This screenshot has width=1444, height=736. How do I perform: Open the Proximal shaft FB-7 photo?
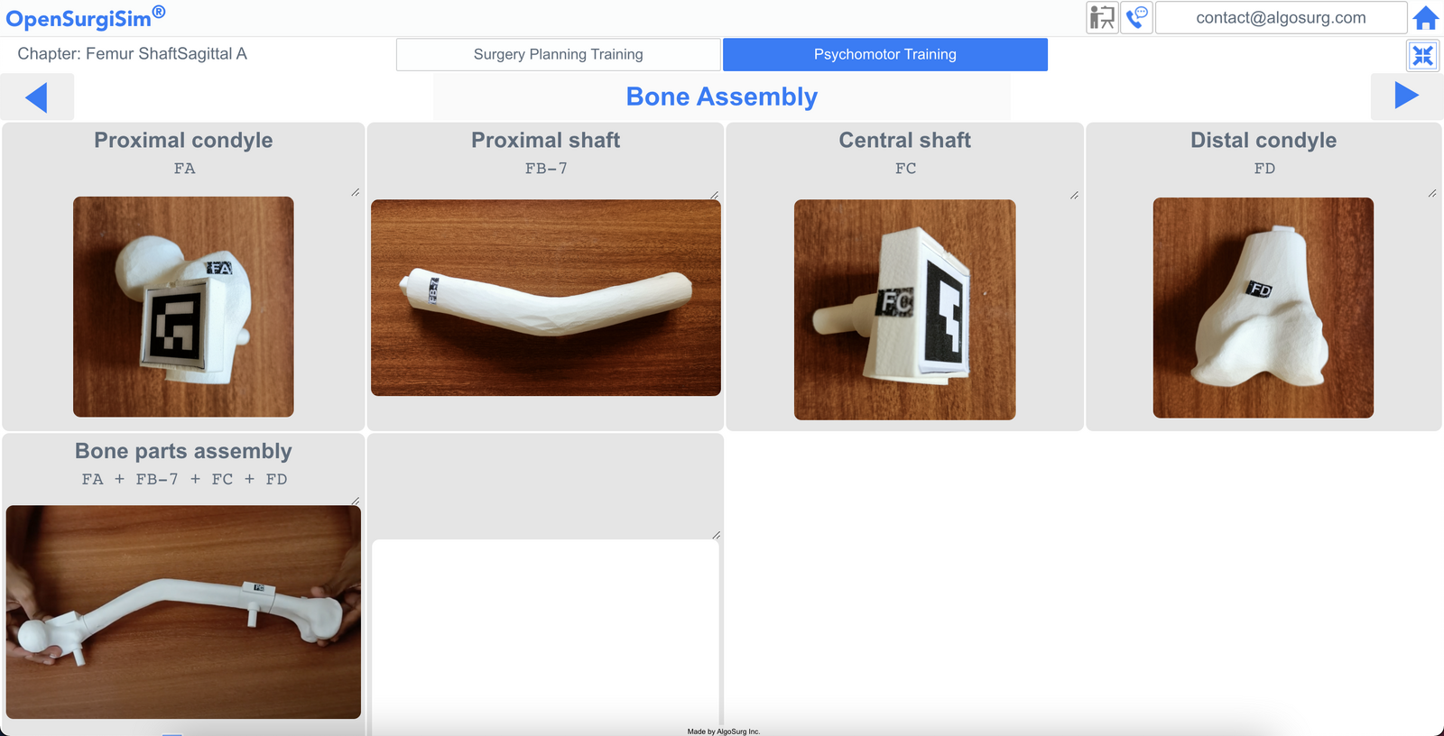[546, 298]
